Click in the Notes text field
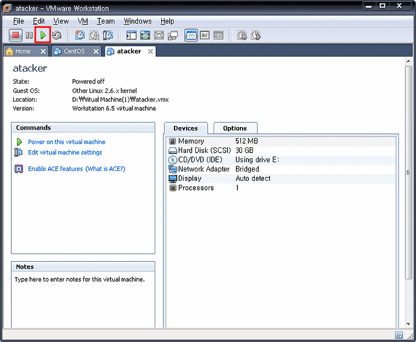 coord(83,300)
